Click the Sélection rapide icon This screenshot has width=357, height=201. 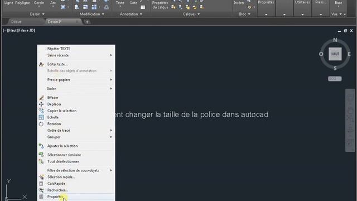[x=41, y=177]
